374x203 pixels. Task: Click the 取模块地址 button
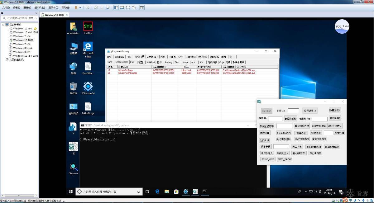coord(290,119)
